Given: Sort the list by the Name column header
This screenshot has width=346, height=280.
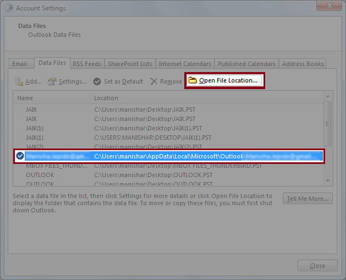Looking at the screenshot, I should (52, 98).
